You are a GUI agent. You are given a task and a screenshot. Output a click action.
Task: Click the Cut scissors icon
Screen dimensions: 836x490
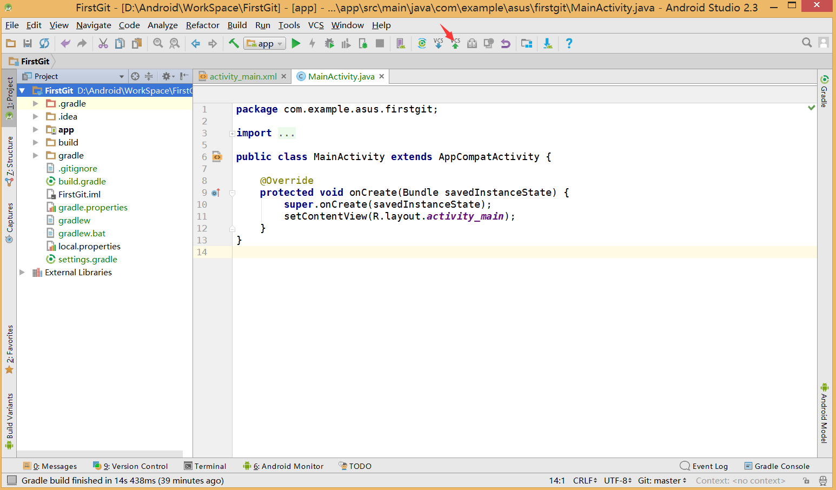[103, 44]
